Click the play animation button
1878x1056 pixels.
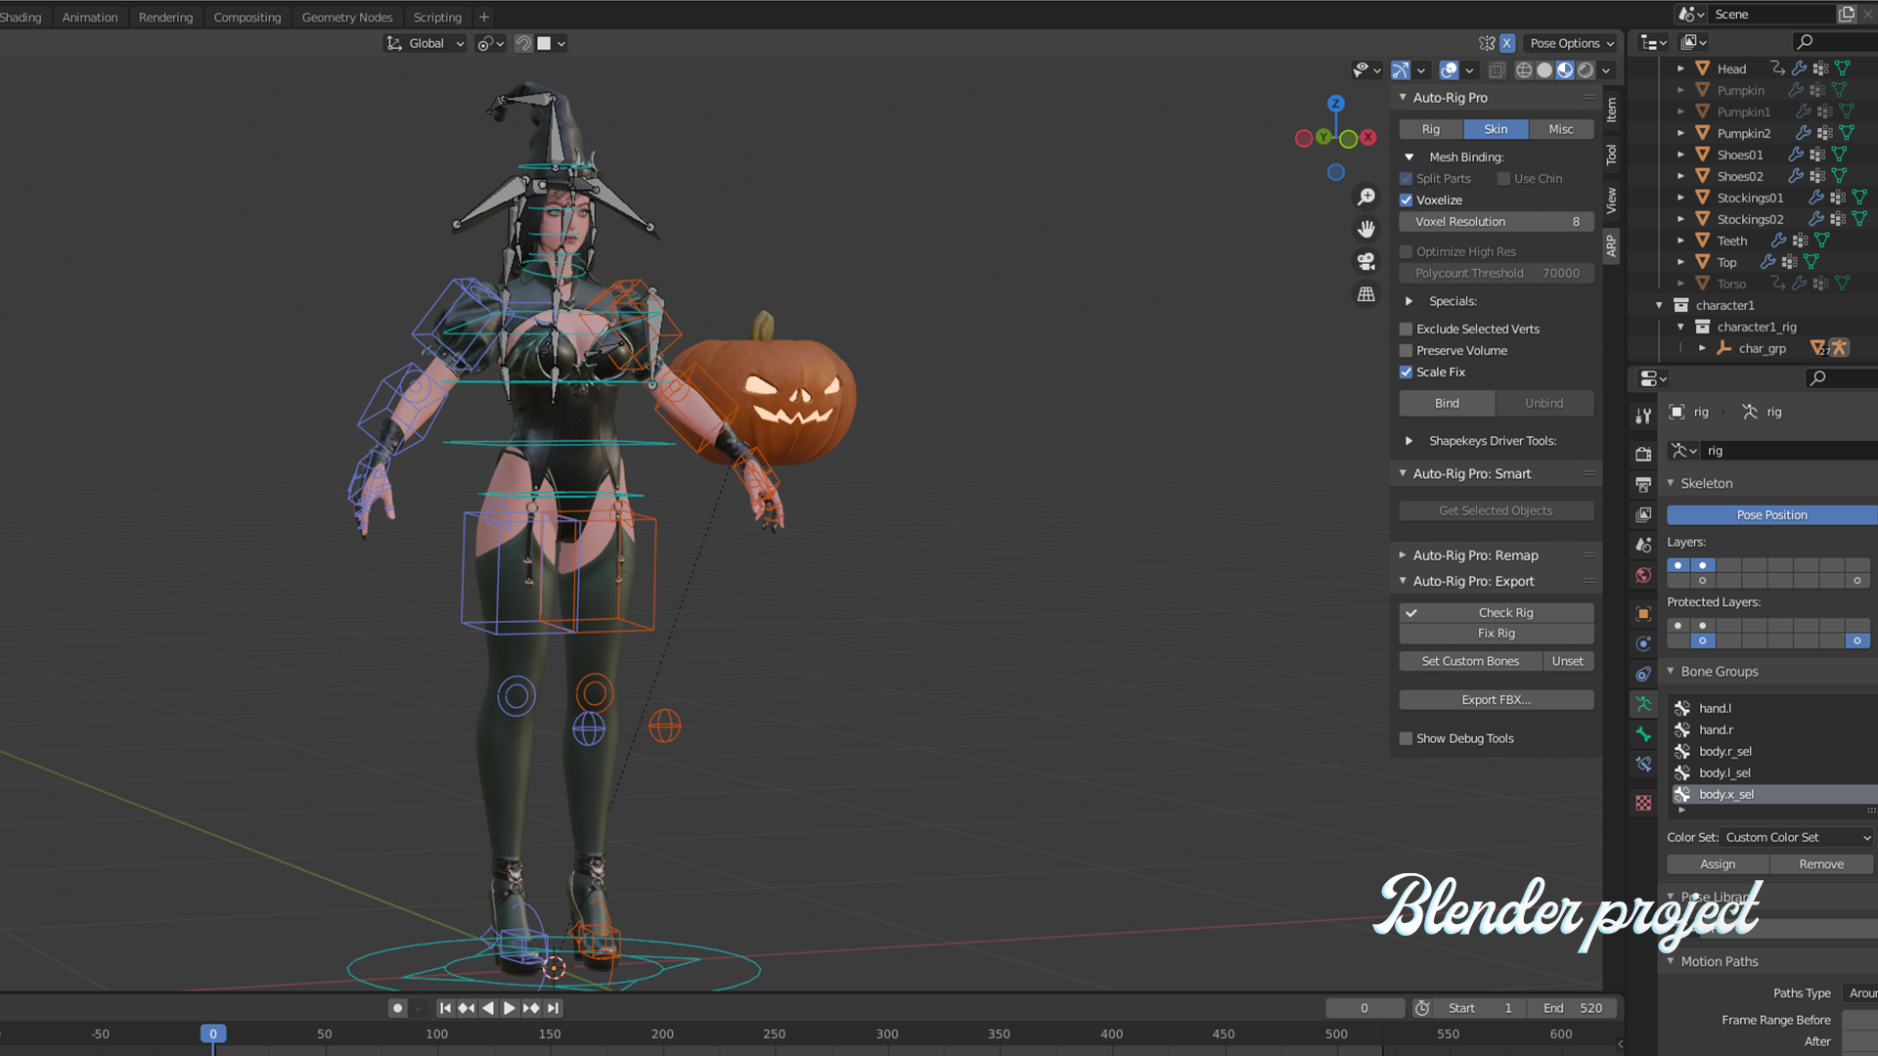pos(509,1008)
